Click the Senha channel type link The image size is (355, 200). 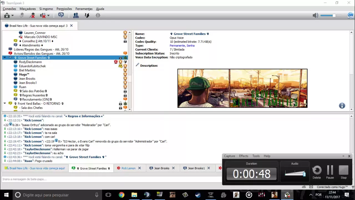191,46
